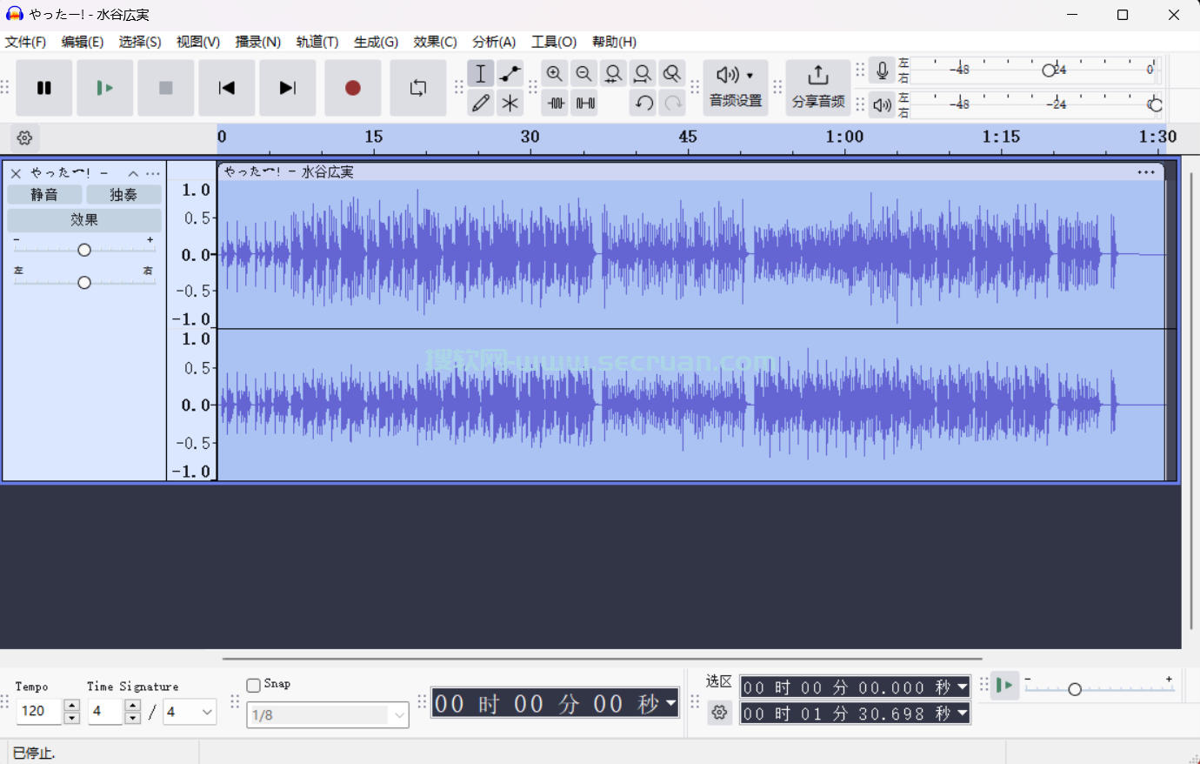Select the Selection (I-beam) tool
The width and height of the screenshot is (1200, 764).
(x=481, y=74)
